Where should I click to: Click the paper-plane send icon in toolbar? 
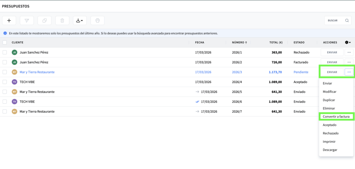[x=27, y=20]
